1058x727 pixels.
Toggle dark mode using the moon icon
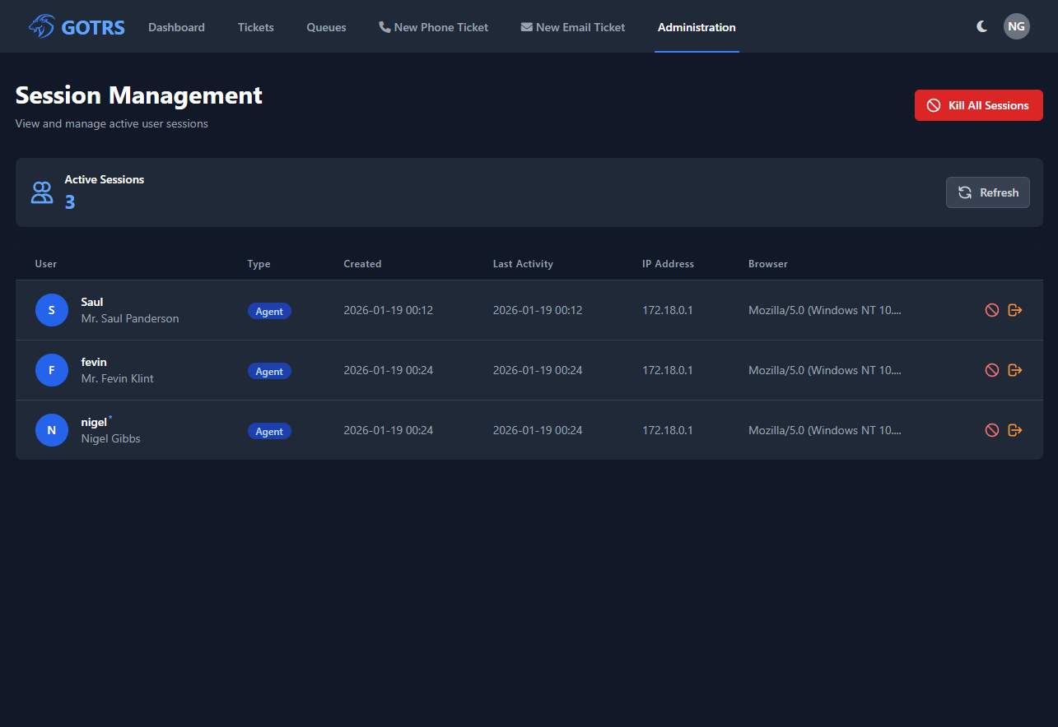coord(981,26)
